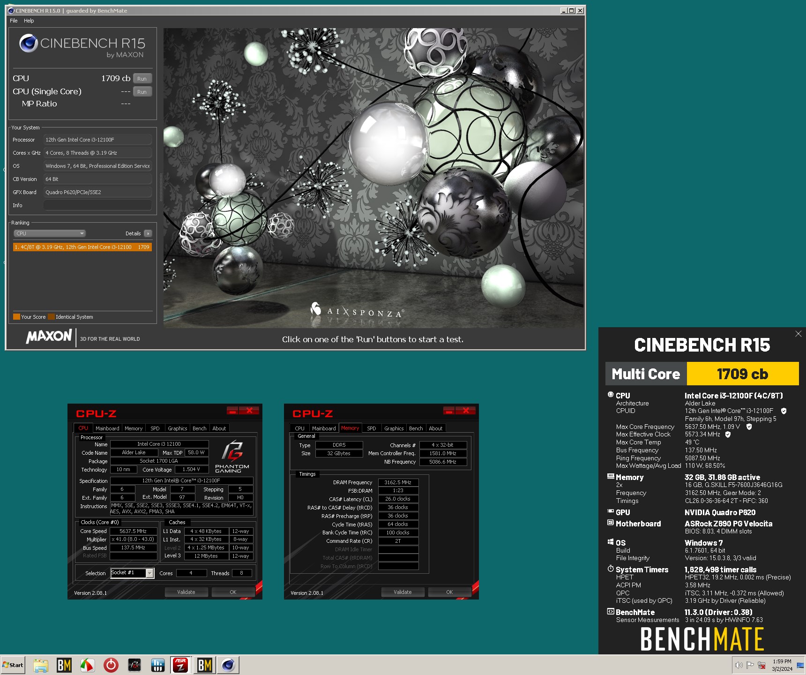This screenshot has height=675, width=806.
Task: Click the Cinebench title bar app icon
Action: [x=11, y=10]
